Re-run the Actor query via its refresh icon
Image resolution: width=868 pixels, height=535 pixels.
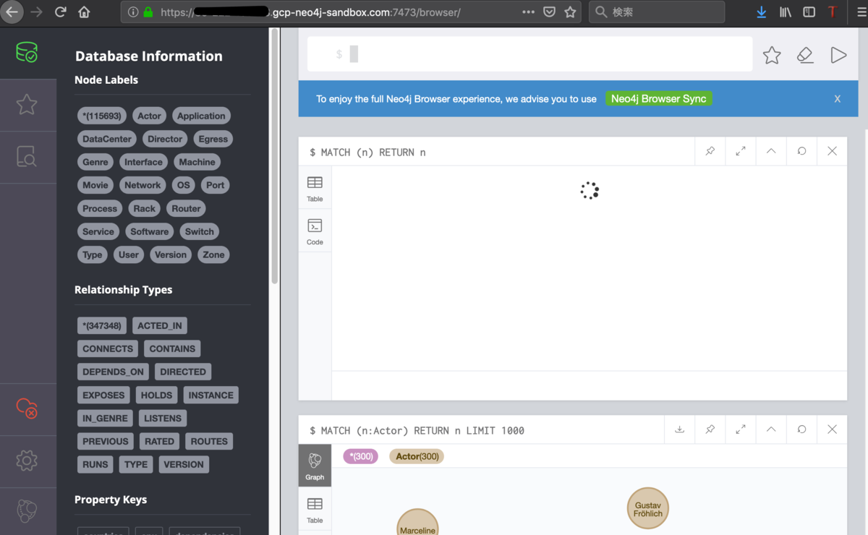pyautogui.click(x=801, y=429)
